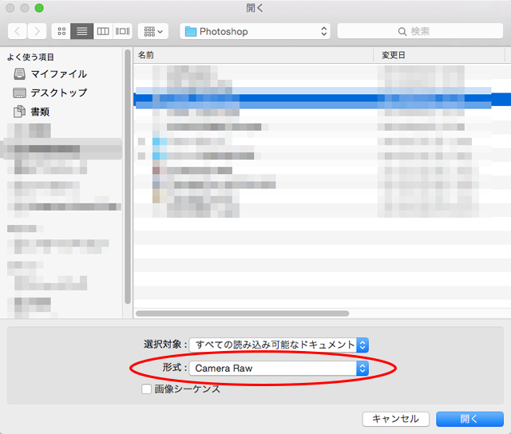Image resolution: width=511 pixels, height=434 pixels.
Task: Go back with the left arrow button
Action: point(18,31)
